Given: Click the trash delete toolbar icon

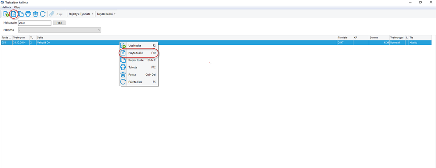Looking at the screenshot, I should pyautogui.click(x=35, y=14).
